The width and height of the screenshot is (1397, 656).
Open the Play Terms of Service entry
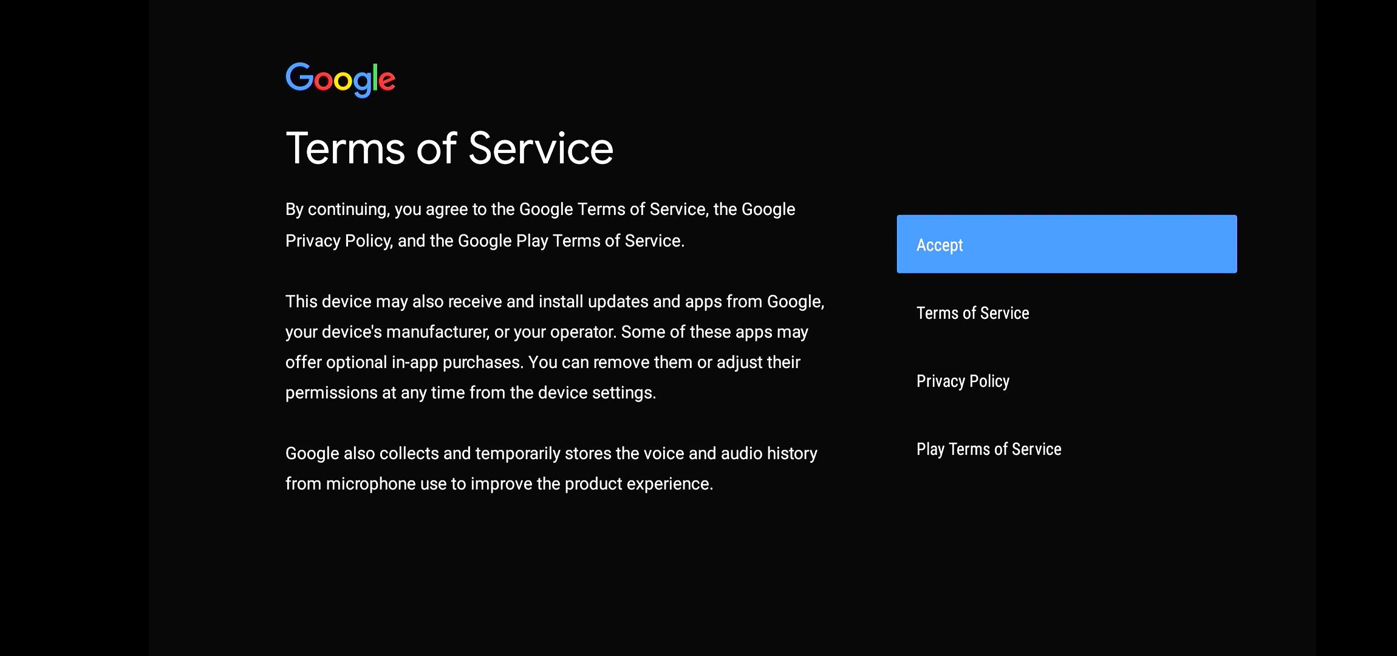click(989, 449)
